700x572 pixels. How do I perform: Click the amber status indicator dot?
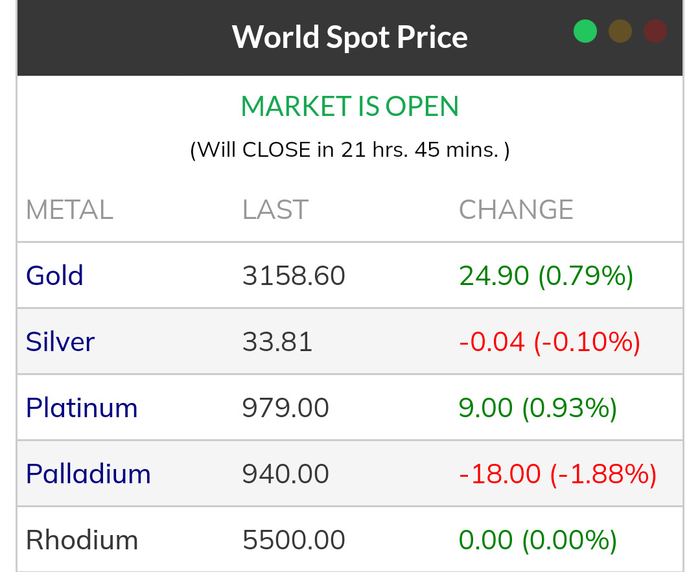point(620,31)
